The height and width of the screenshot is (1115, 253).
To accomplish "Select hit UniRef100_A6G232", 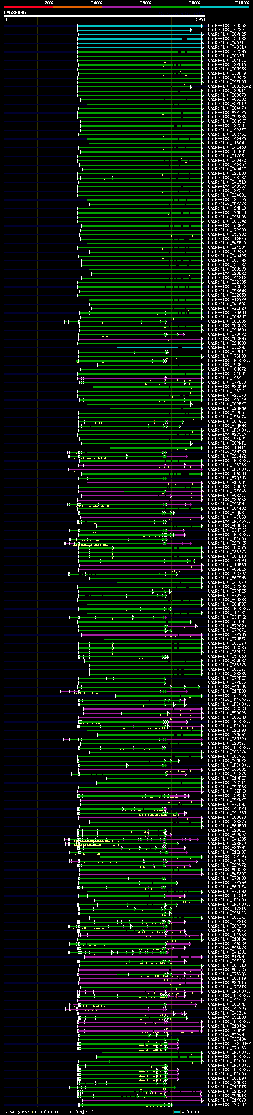I will pyautogui.click(x=227, y=100).
